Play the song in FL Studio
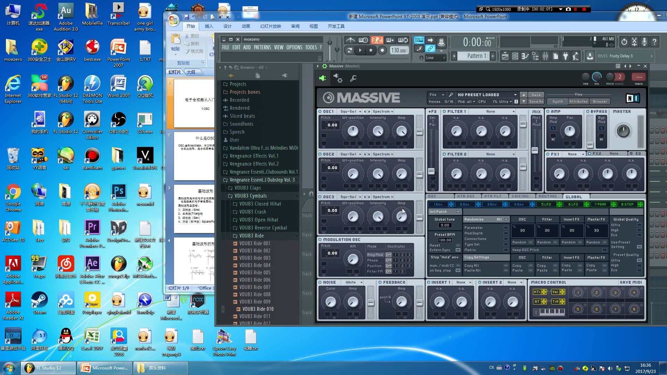Image resolution: width=667 pixels, height=375 pixels. coord(360,50)
